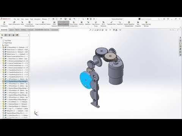Click the Save icon in quick access bar
This screenshot has height=136, width=182.
coord(65,19)
